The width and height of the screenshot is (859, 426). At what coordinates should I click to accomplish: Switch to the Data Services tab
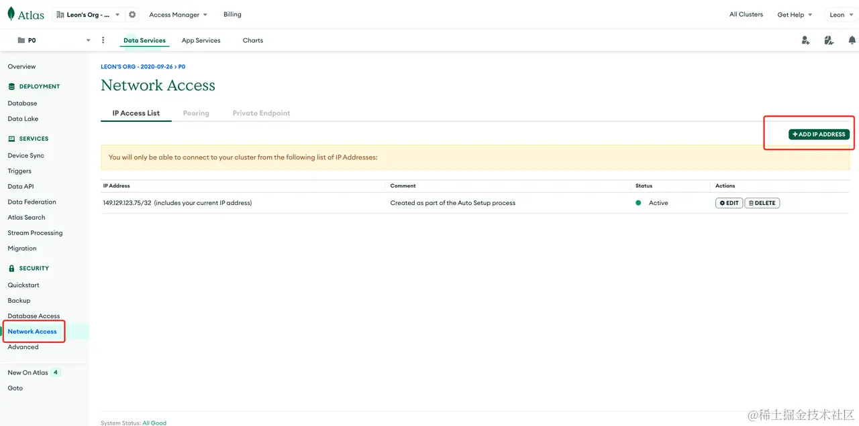[144, 40]
